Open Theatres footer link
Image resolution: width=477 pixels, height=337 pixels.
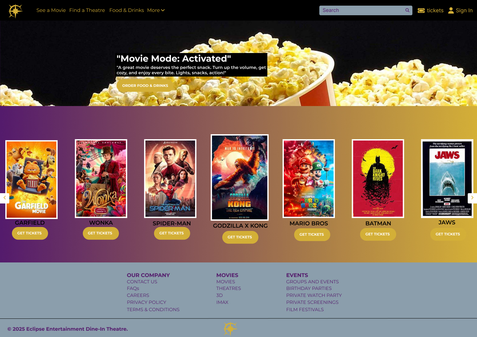[x=229, y=288]
